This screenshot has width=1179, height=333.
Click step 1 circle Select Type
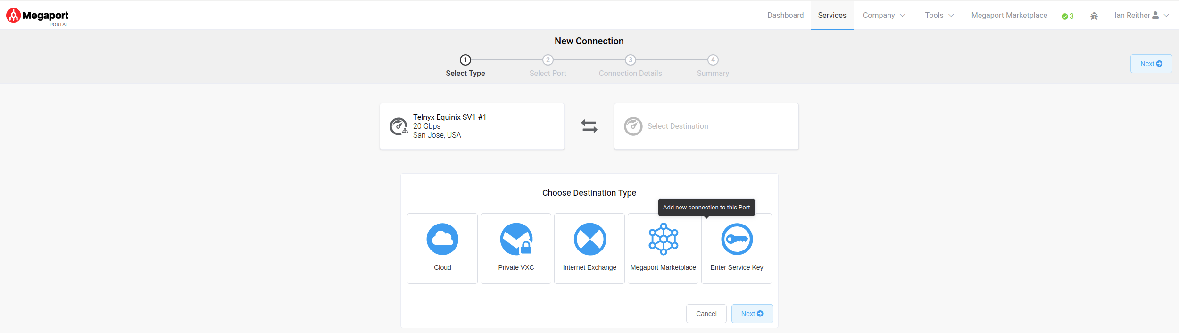click(465, 60)
